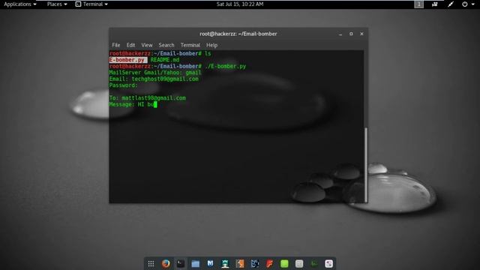Open the Terminal menu in menu bar
Image resolution: width=480 pixels, height=270 pixels.
pos(190,45)
